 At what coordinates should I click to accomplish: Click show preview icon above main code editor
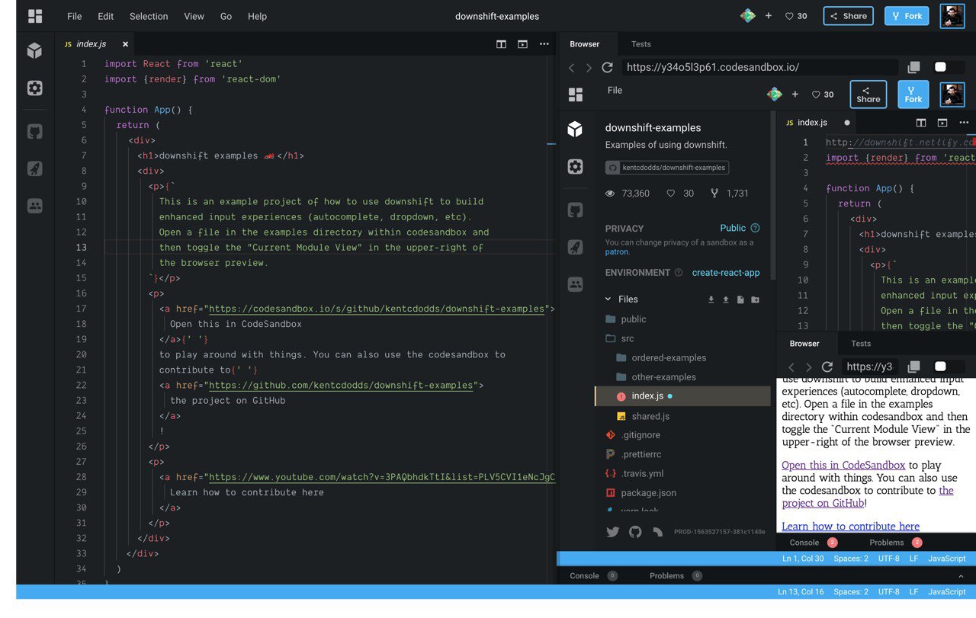(x=522, y=44)
